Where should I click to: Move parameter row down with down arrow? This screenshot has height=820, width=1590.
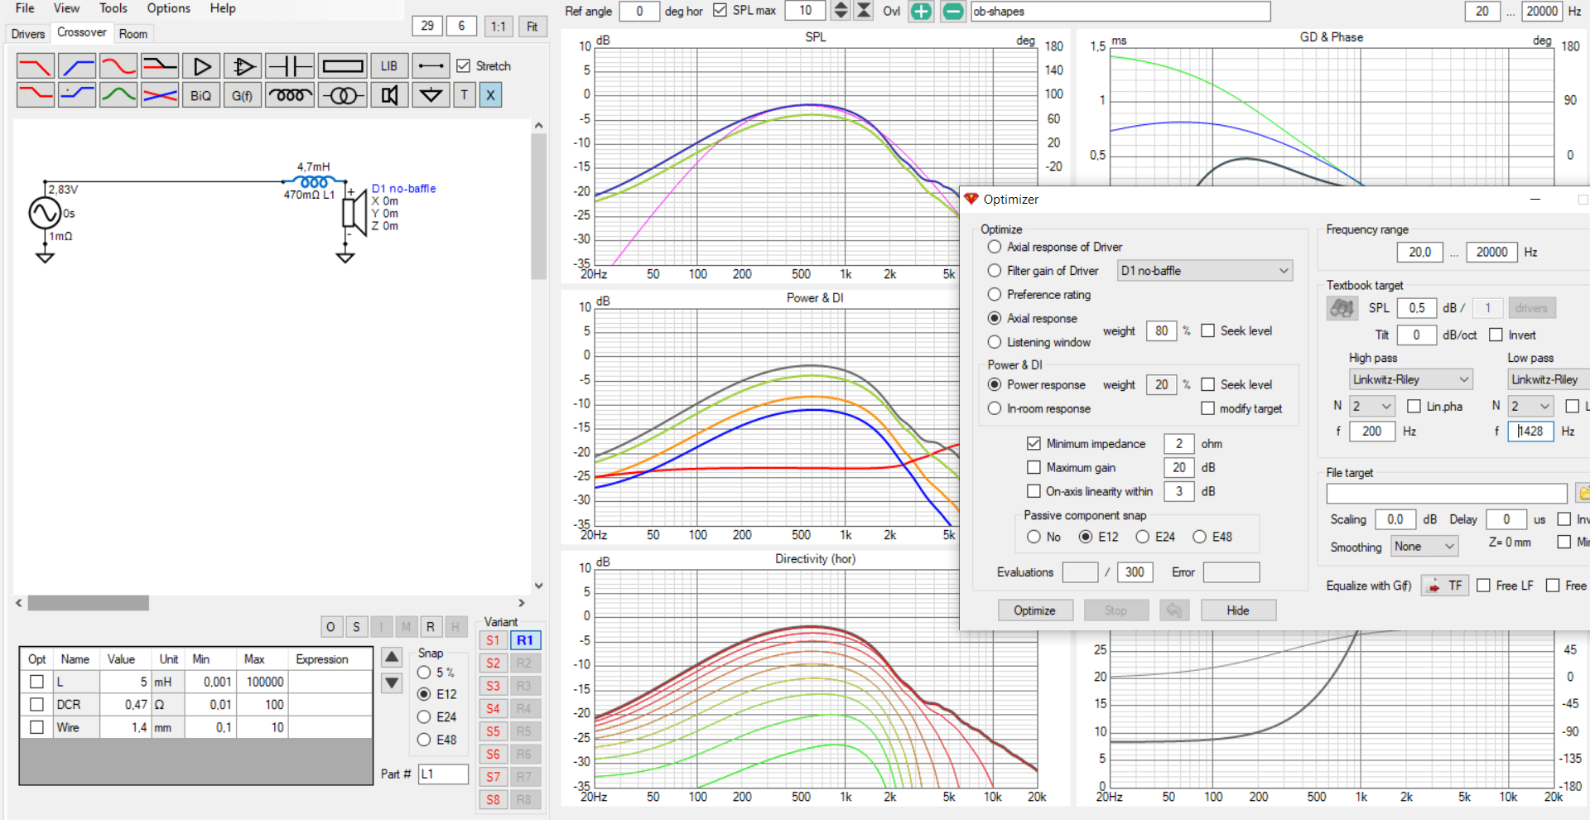[392, 683]
